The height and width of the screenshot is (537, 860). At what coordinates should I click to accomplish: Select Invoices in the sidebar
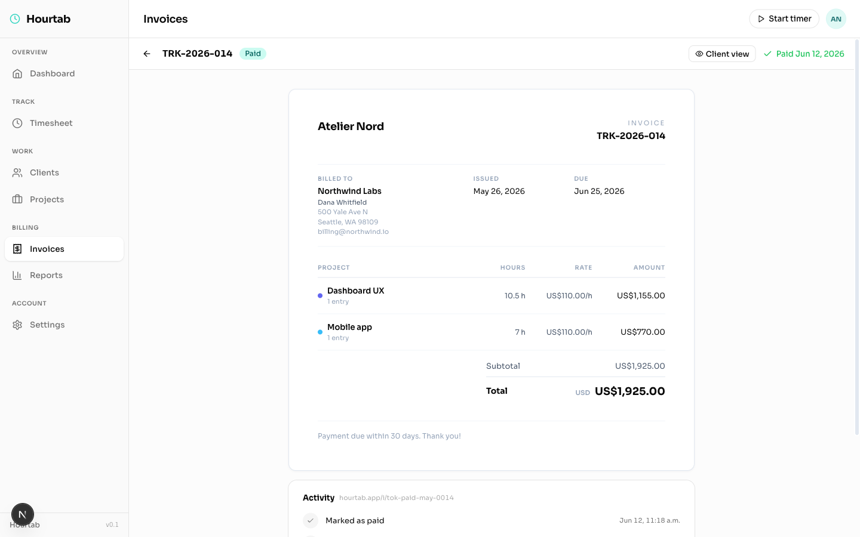(x=64, y=249)
